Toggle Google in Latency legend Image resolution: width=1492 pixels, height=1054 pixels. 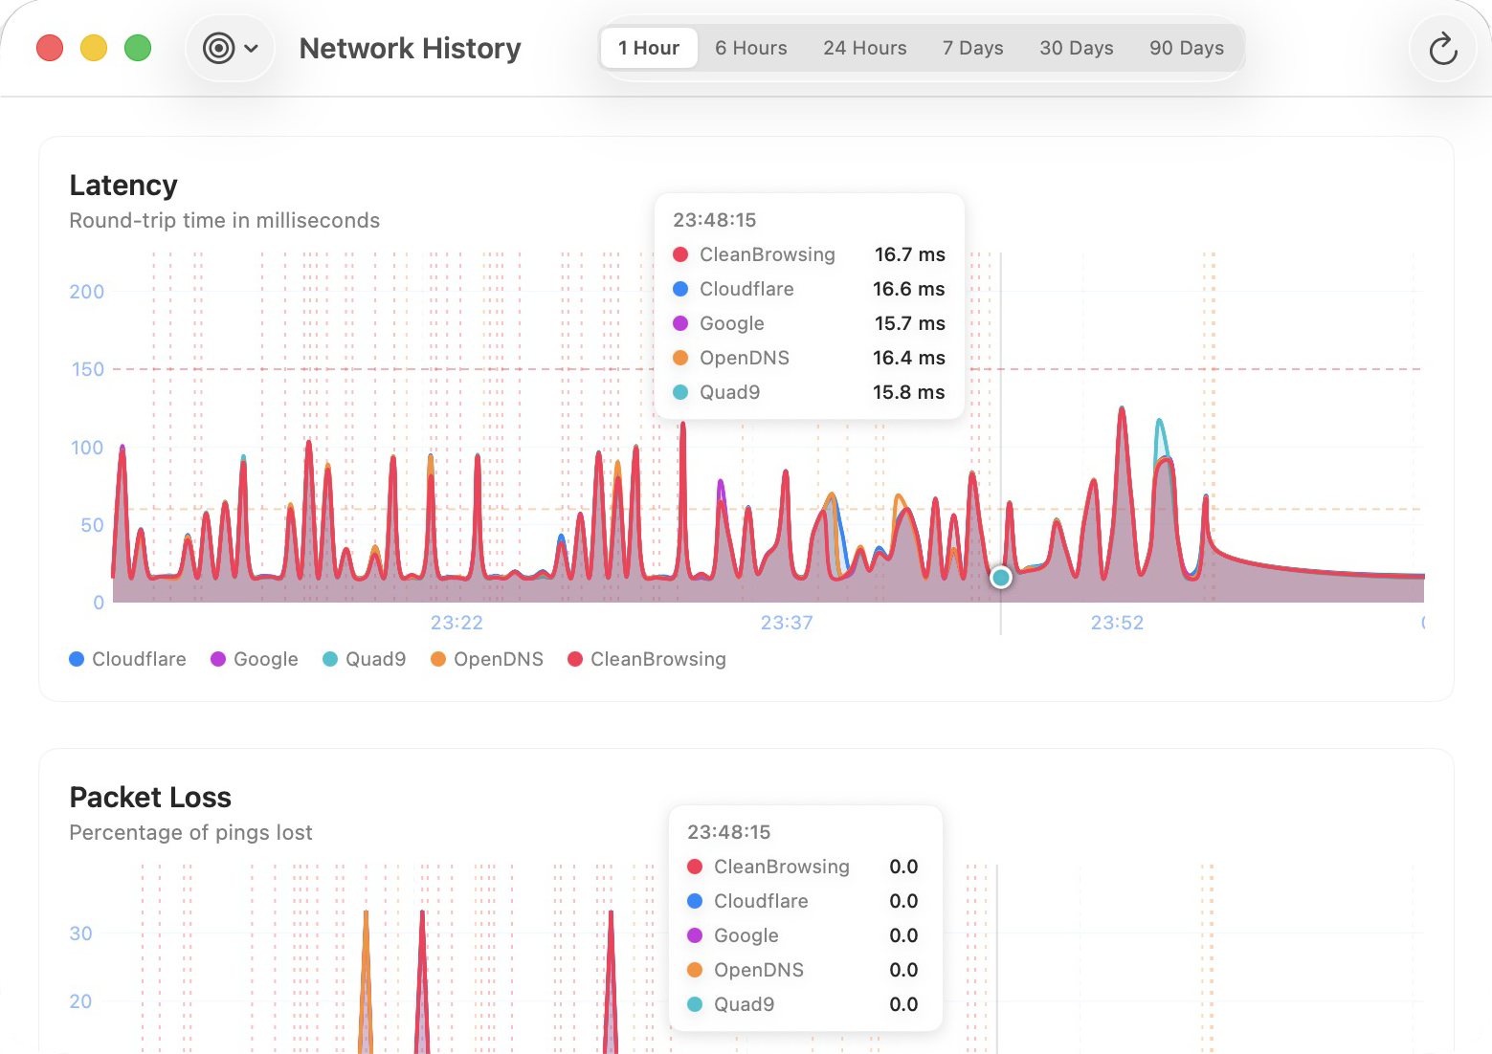pos(255,659)
